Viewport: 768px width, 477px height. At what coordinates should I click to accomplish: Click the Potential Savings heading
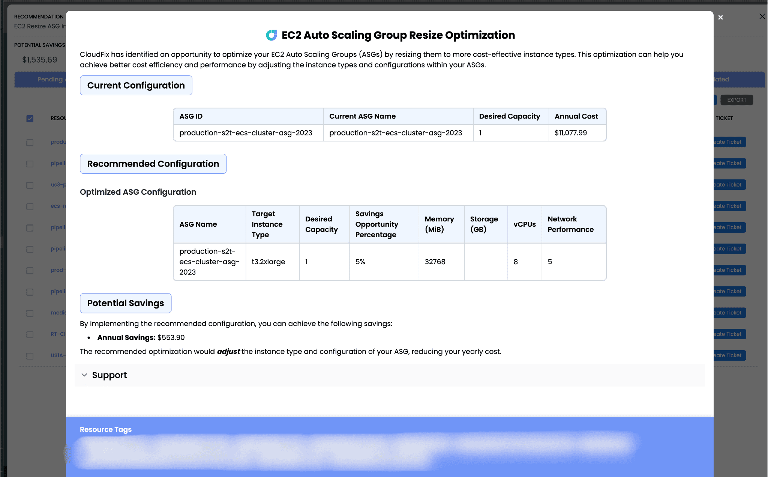(x=126, y=303)
